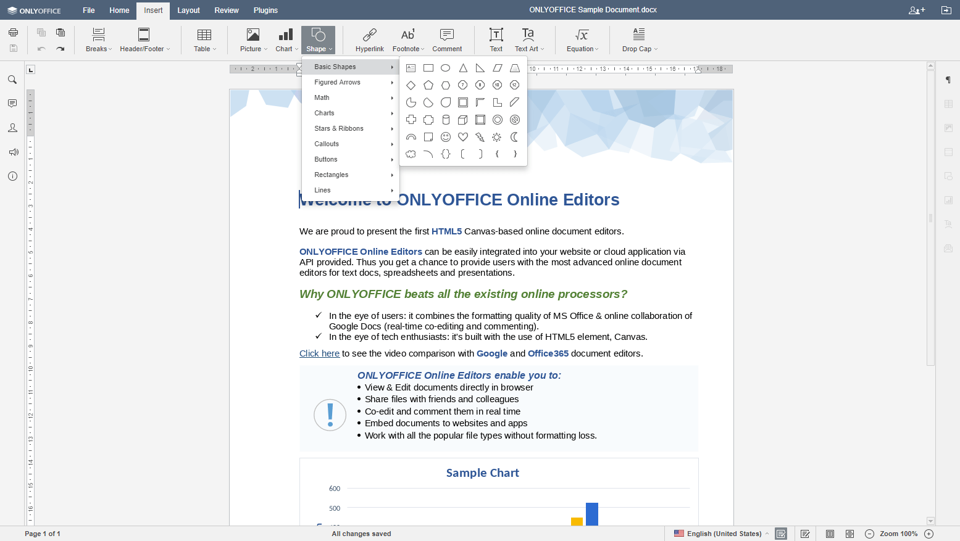The height and width of the screenshot is (541, 960).
Task: Open the Figured Arrows submenu
Action: coord(351,82)
